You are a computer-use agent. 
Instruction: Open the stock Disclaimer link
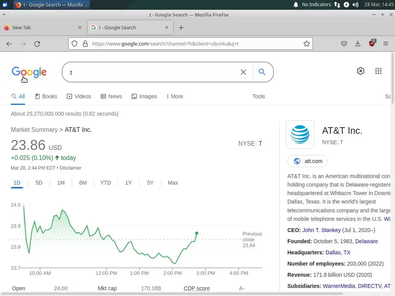pos(70,168)
